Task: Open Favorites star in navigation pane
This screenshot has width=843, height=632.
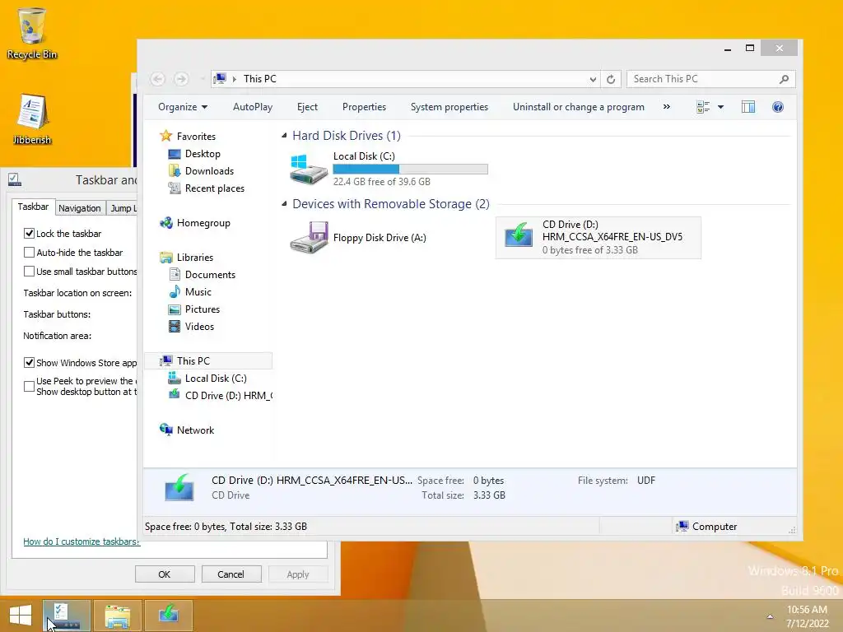Action: pyautogui.click(x=166, y=136)
